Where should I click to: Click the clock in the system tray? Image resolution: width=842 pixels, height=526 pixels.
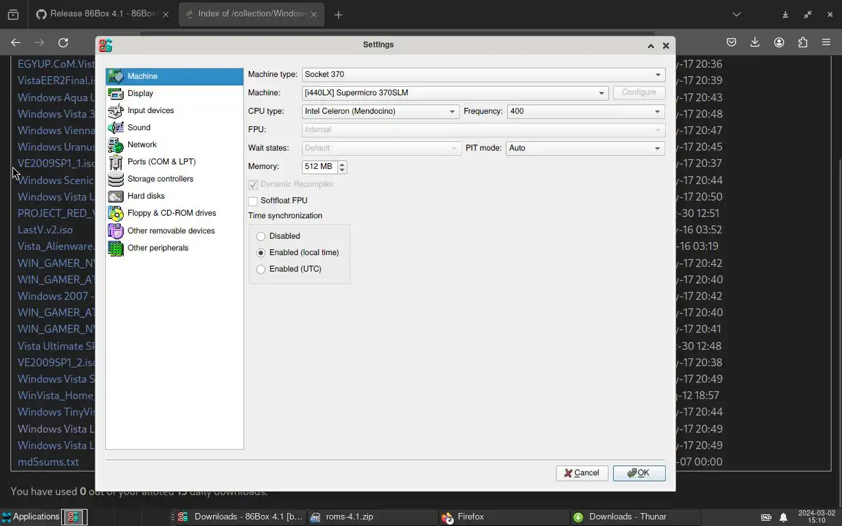pyautogui.click(x=816, y=517)
